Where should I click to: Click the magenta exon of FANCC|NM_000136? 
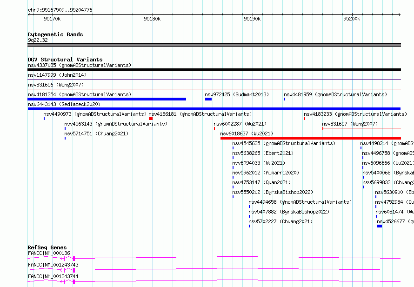click(x=74, y=259)
